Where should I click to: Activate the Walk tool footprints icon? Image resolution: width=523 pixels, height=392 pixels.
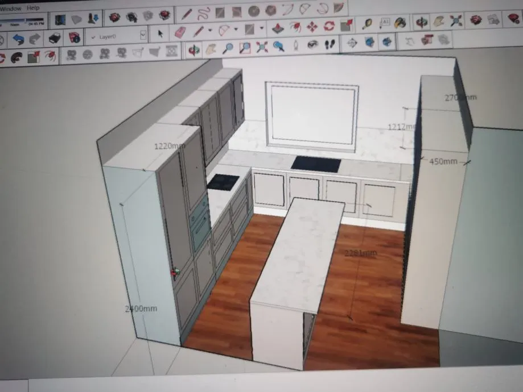(x=330, y=44)
